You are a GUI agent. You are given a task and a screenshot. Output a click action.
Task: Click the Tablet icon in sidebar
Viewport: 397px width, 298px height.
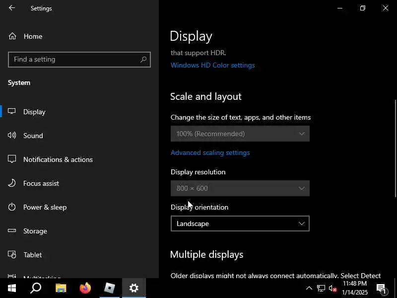click(x=12, y=254)
